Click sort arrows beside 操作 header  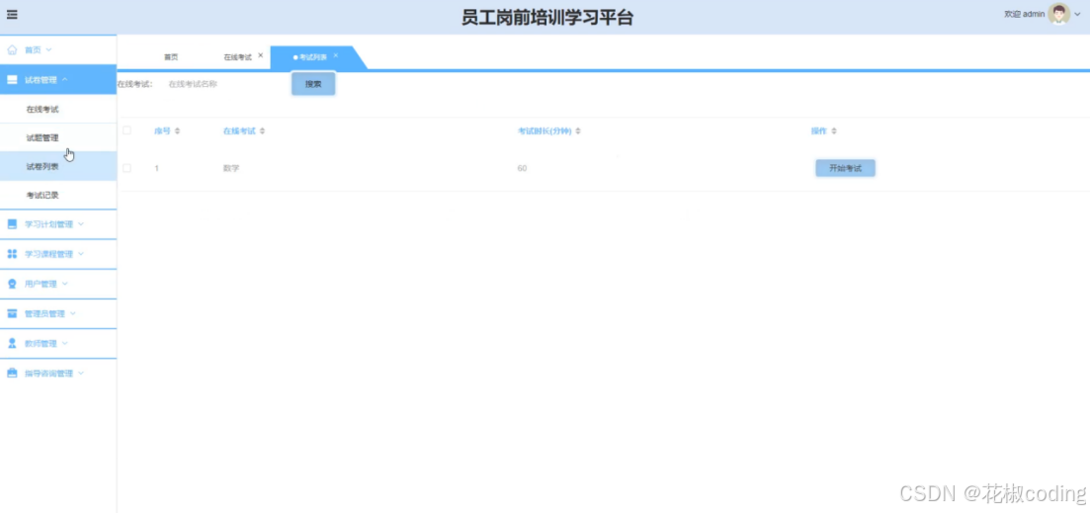click(834, 130)
